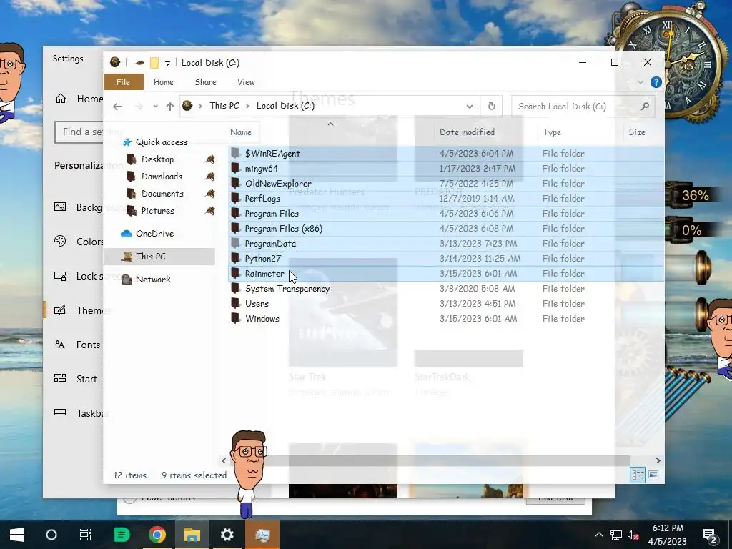Click the Program Files folder name
The image size is (732, 549).
click(272, 213)
